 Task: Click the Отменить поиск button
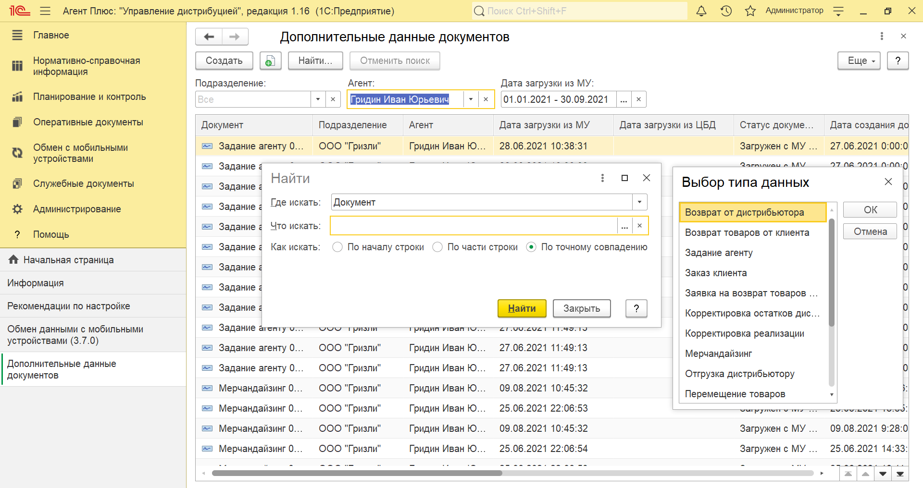click(395, 61)
